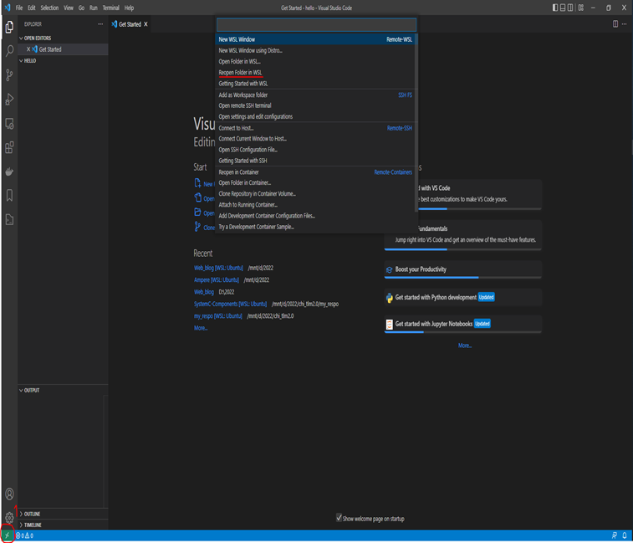Image resolution: width=633 pixels, height=543 pixels.
Task: Open Get started with Python development walkthrough
Action: [x=462, y=297]
